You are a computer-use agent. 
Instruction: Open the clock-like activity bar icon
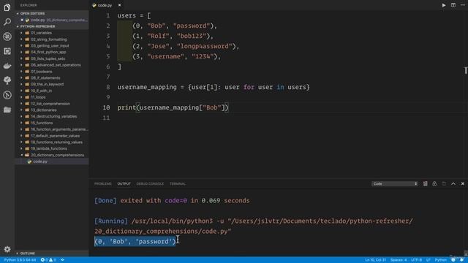(x=7, y=95)
